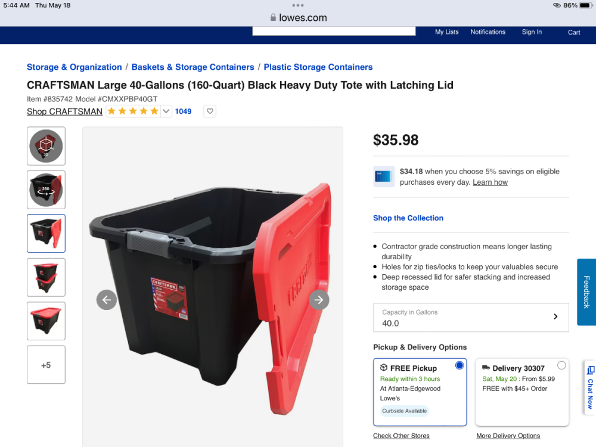Select the stacked totes thumbnail image
Image resolution: width=596 pixels, height=447 pixels.
(46, 277)
